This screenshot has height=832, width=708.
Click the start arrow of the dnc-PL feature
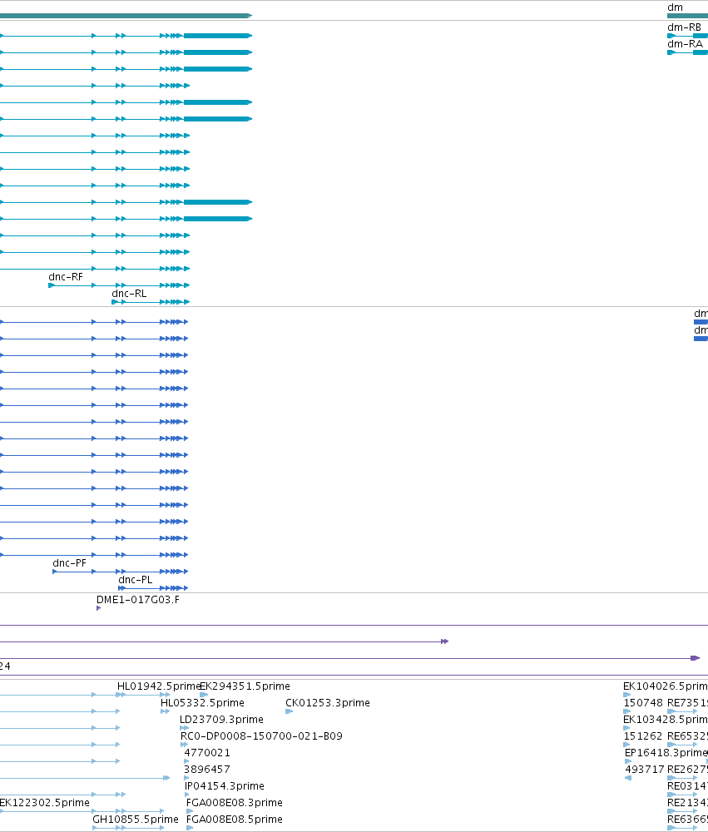(121, 588)
